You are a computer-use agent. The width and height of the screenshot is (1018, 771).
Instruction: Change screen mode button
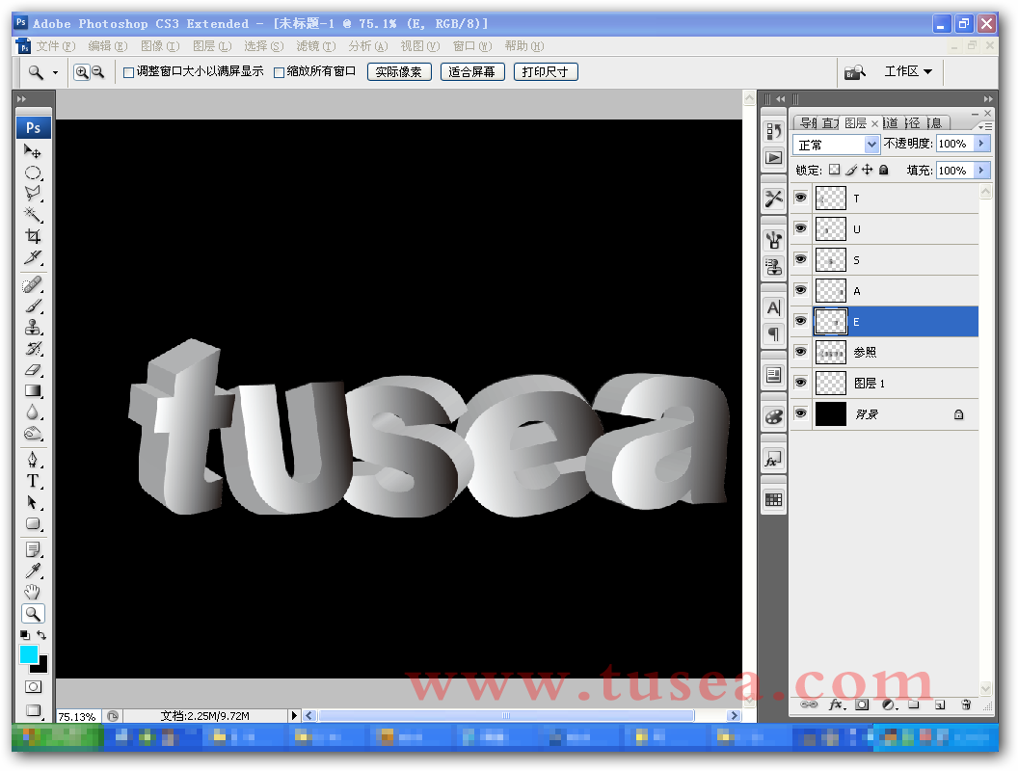pyautogui.click(x=33, y=710)
